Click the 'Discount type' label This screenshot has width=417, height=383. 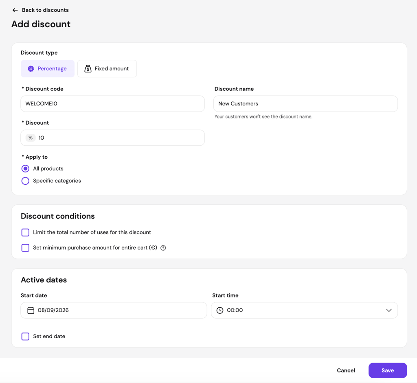pyautogui.click(x=39, y=53)
